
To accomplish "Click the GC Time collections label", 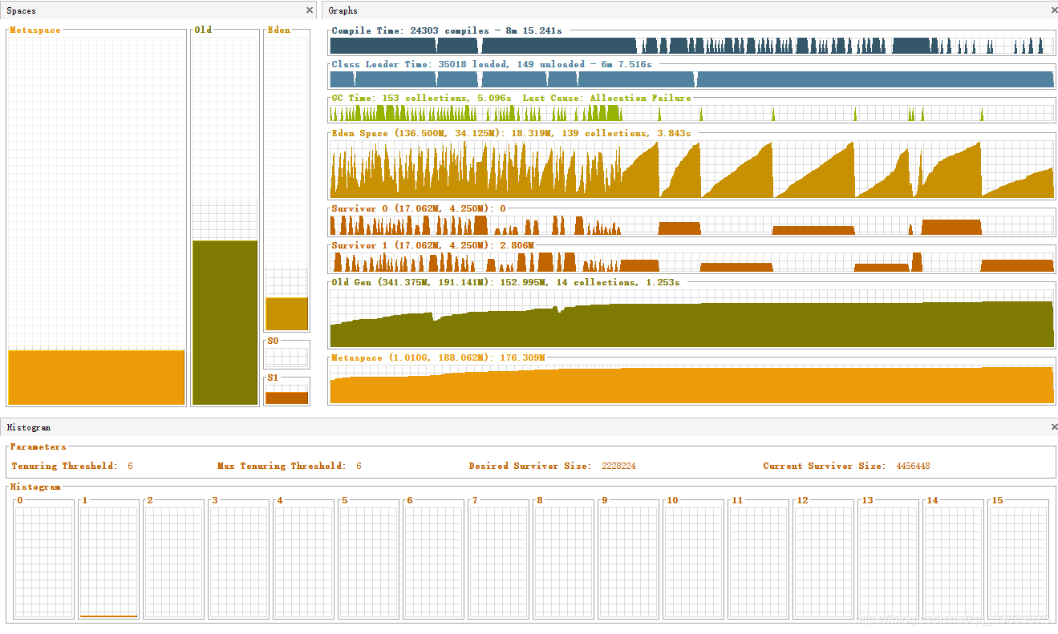I will pos(511,98).
